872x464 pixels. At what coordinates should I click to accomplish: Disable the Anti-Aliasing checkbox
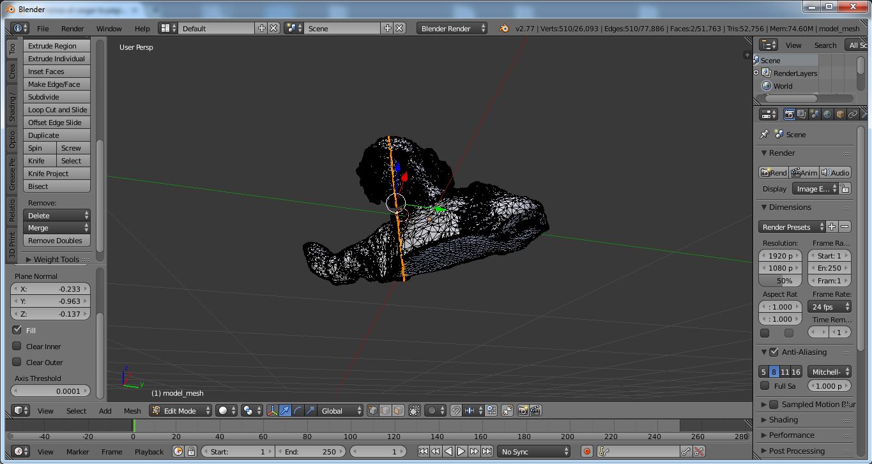point(774,352)
